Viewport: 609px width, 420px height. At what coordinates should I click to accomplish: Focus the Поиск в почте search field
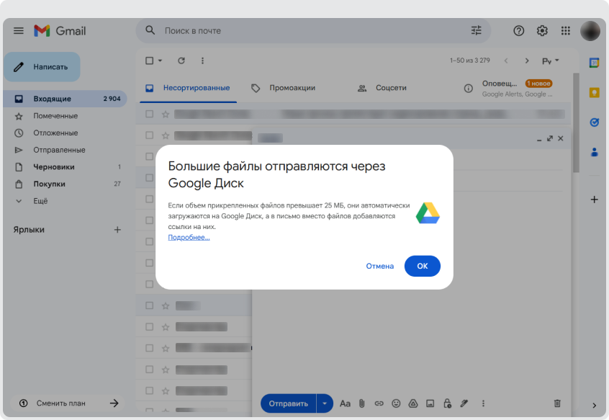[313, 31]
